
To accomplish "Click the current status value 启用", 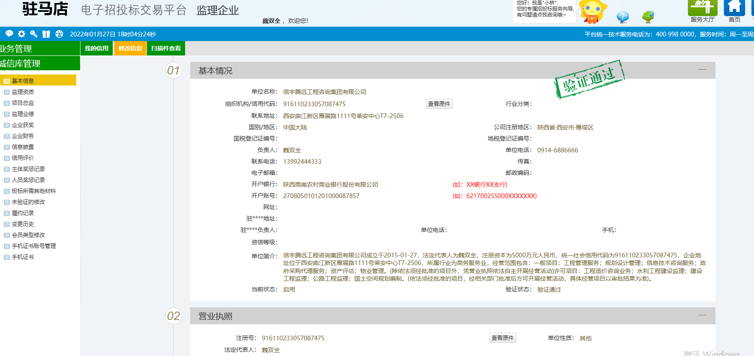I will click(289, 290).
